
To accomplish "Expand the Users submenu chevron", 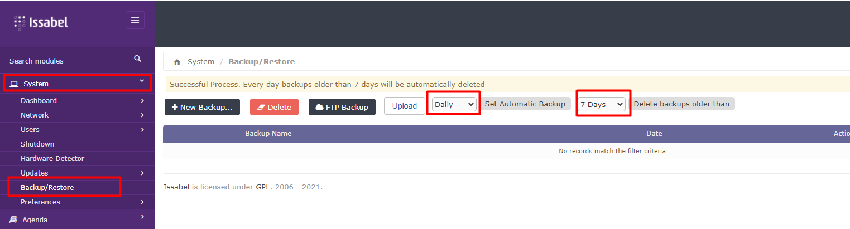I will [x=142, y=130].
